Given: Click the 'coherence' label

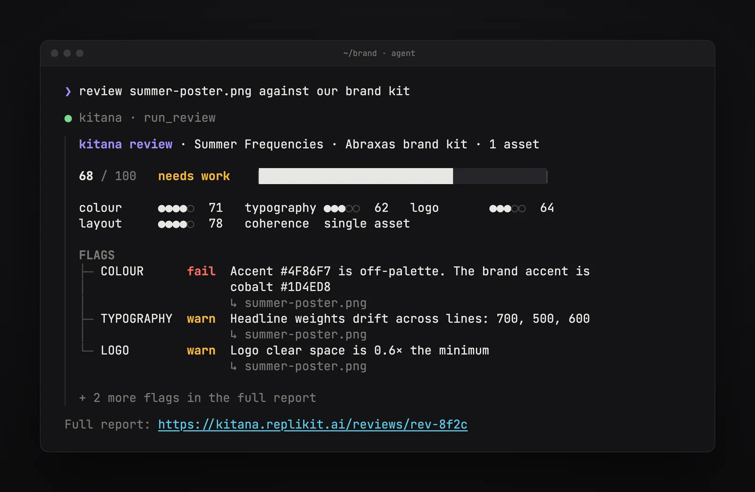Looking at the screenshot, I should point(277,223).
